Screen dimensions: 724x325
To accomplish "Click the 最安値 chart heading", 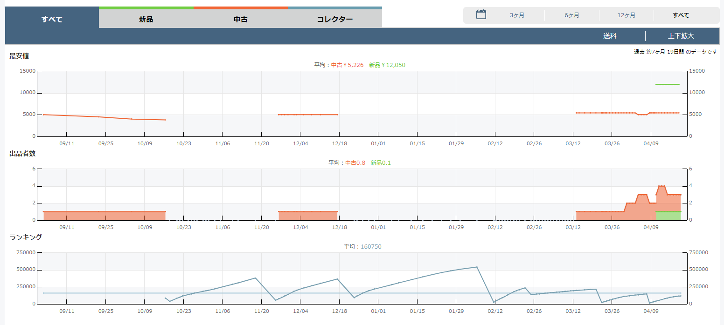I will coord(19,56).
